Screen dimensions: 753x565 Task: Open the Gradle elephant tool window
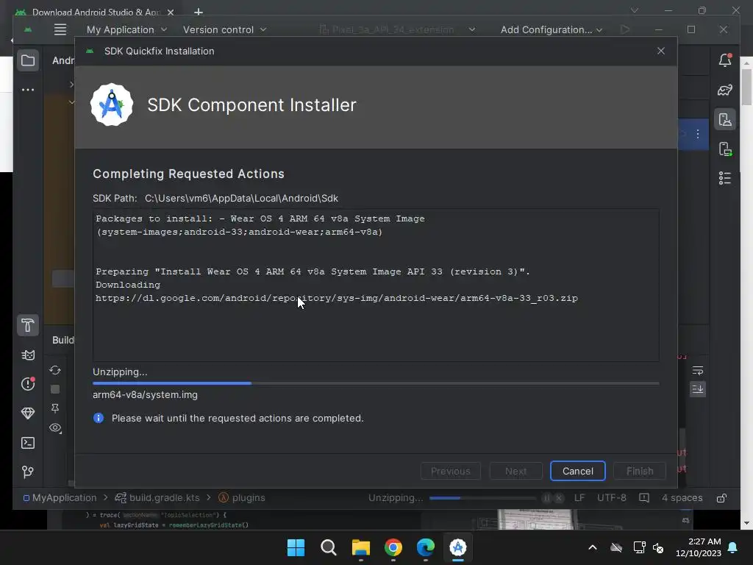[725, 90]
